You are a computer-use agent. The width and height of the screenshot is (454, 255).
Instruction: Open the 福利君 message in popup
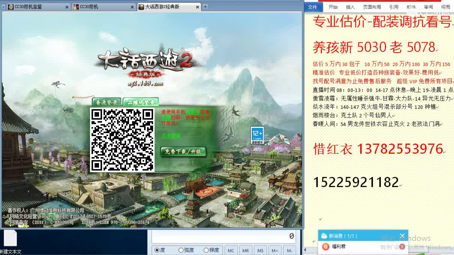(363, 247)
